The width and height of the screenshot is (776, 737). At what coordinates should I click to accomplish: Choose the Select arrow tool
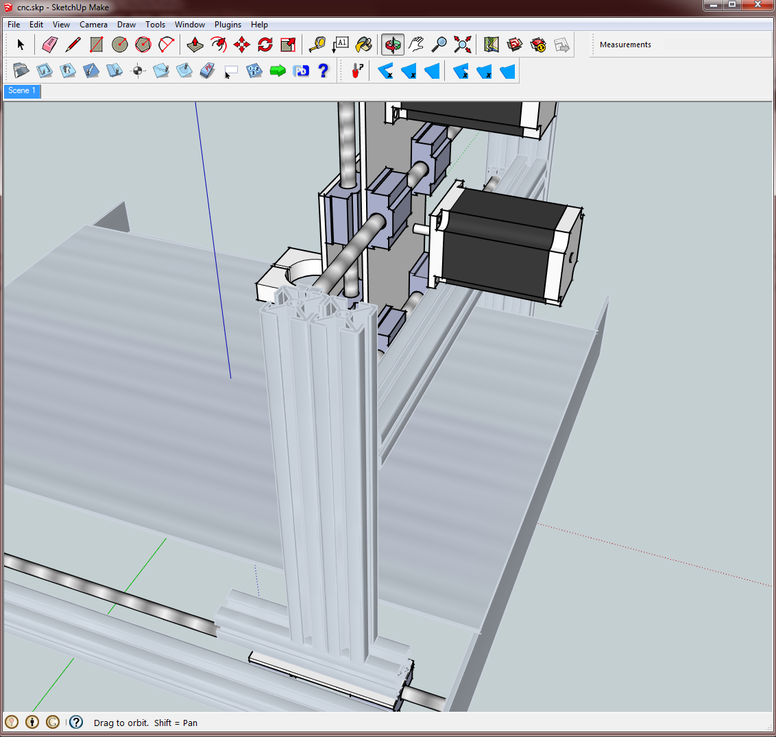(x=21, y=44)
